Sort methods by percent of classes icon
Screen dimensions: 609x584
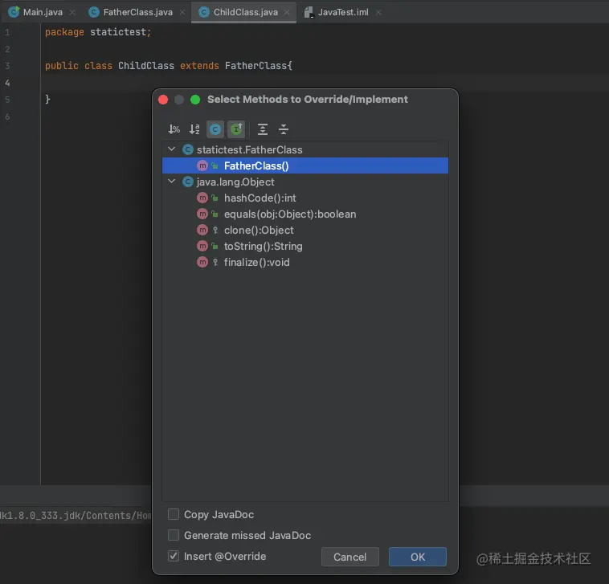(x=174, y=129)
